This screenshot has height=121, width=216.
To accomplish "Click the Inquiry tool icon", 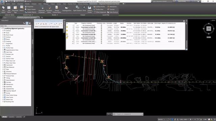I will 22,8.
